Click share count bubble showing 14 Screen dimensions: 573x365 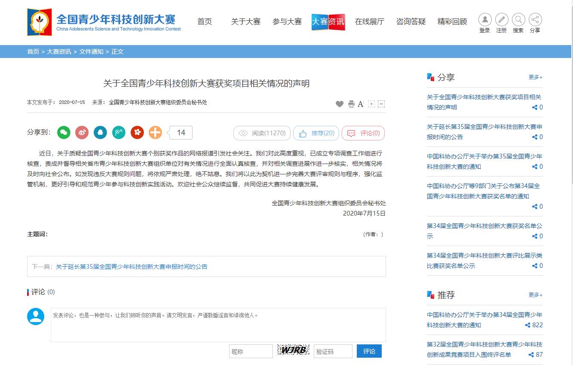[181, 133]
